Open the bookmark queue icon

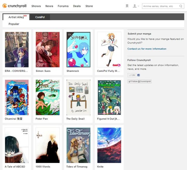click(x=127, y=6)
